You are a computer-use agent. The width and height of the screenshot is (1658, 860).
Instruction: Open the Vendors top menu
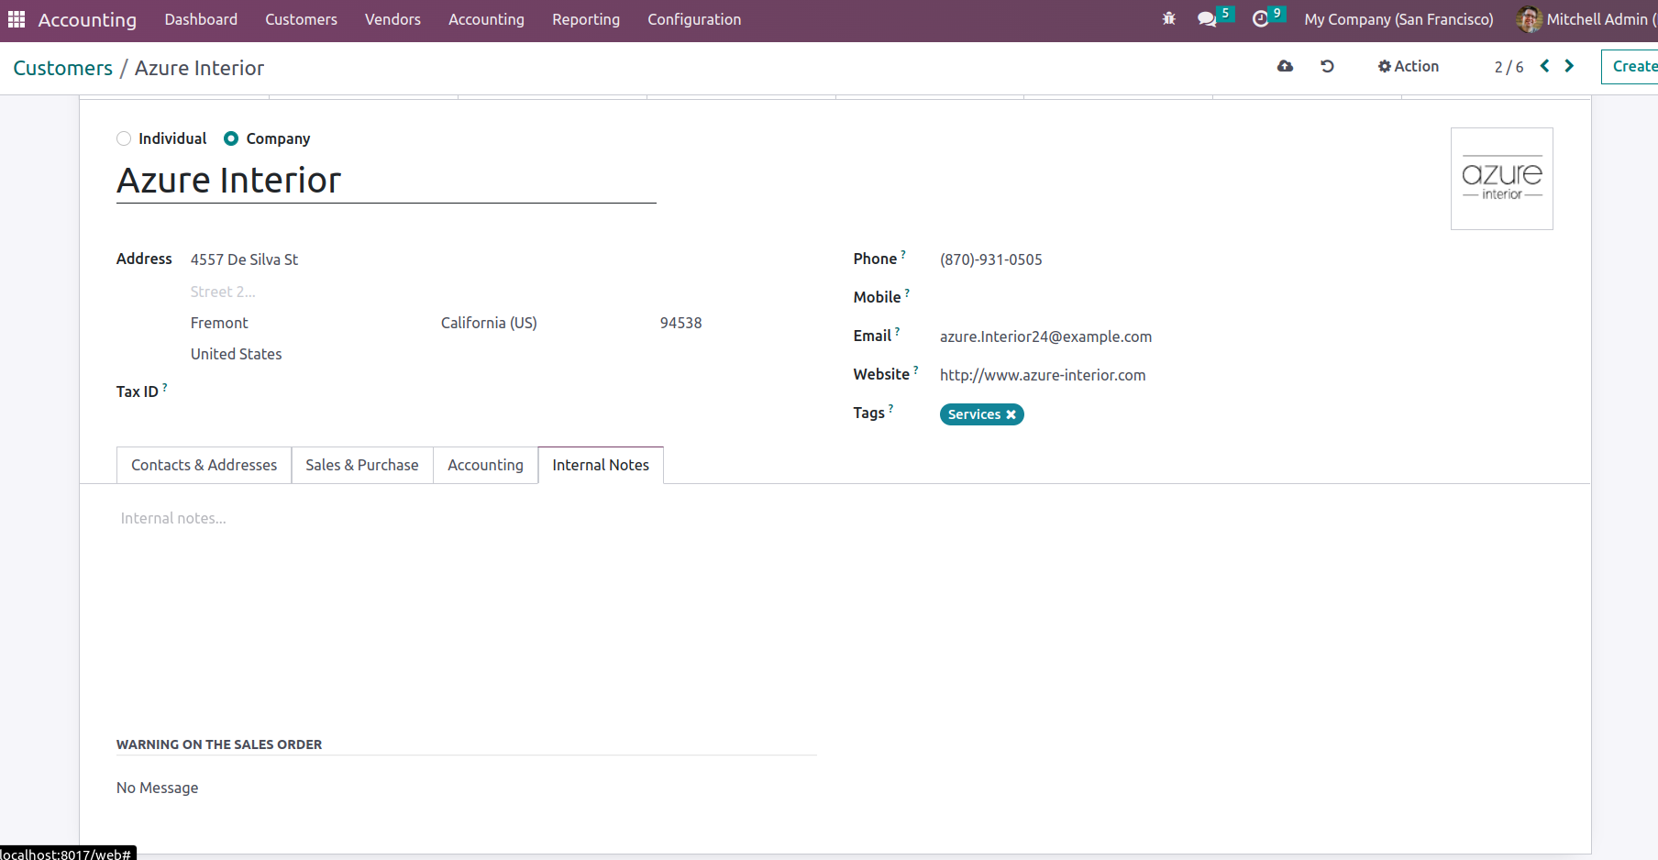pyautogui.click(x=392, y=19)
